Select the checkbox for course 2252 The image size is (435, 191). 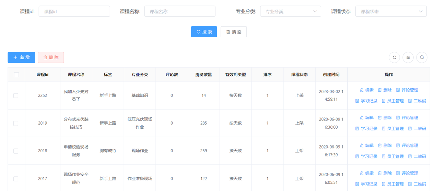[16, 95]
